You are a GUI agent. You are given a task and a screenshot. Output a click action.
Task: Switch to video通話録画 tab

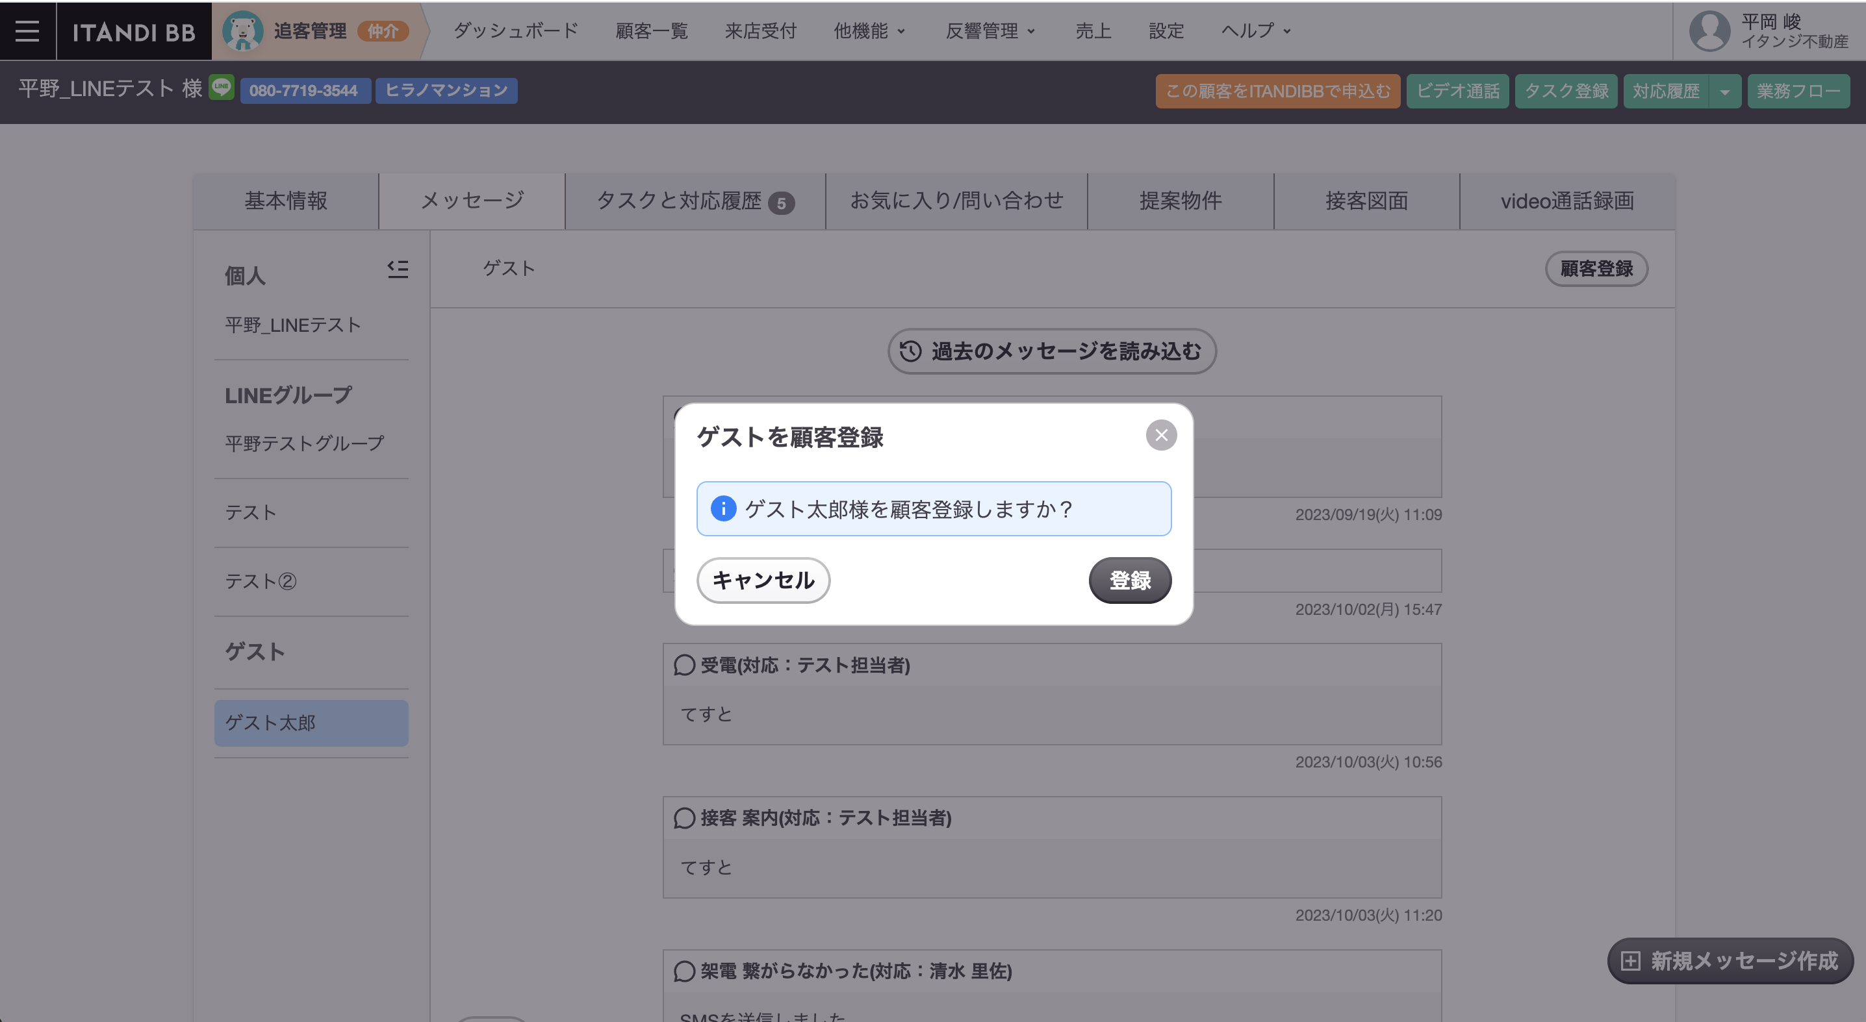point(1568,201)
